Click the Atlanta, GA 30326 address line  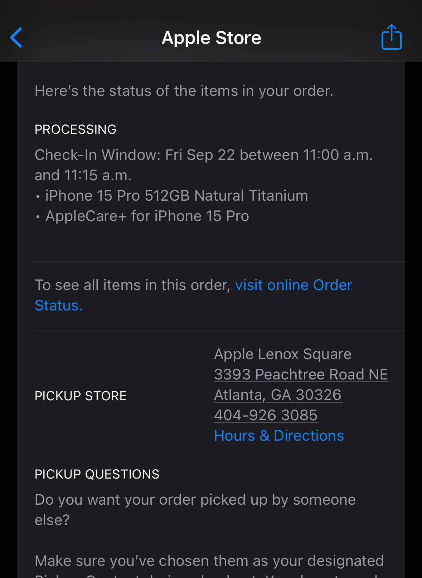tap(278, 395)
